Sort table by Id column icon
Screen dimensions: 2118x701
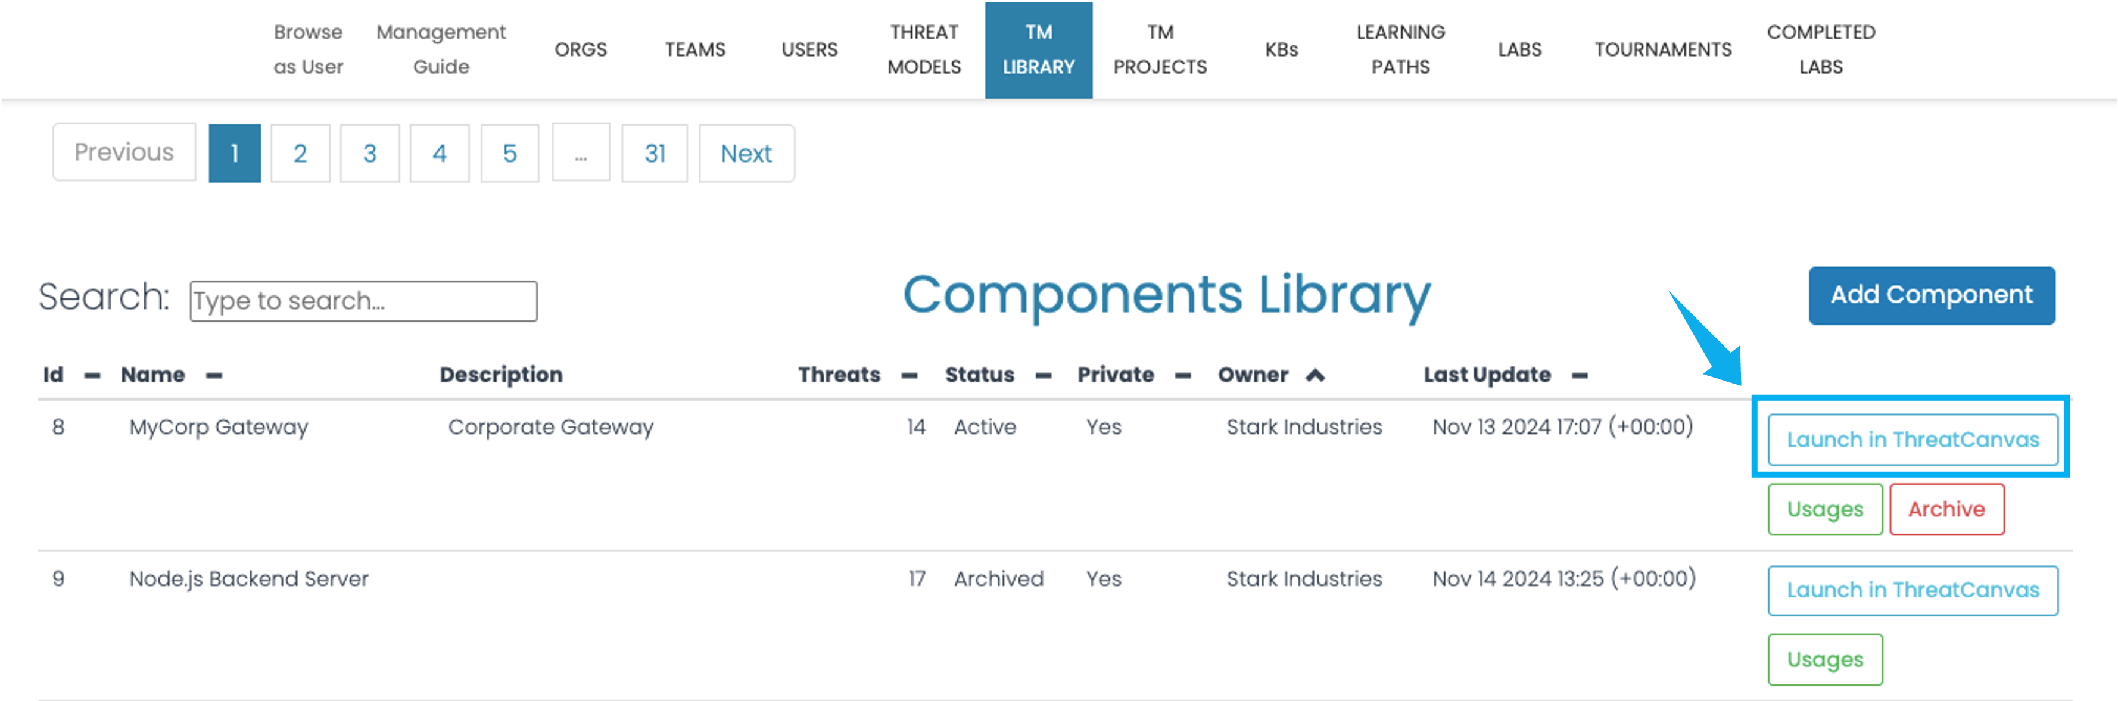(x=92, y=376)
